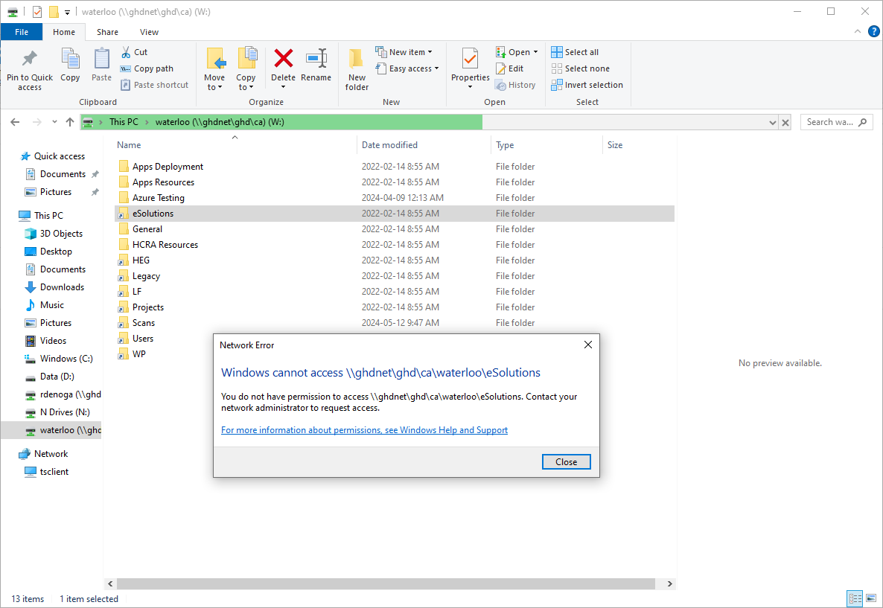Expand the New item dropdown
Viewport: 883px width, 608px height.
point(404,52)
